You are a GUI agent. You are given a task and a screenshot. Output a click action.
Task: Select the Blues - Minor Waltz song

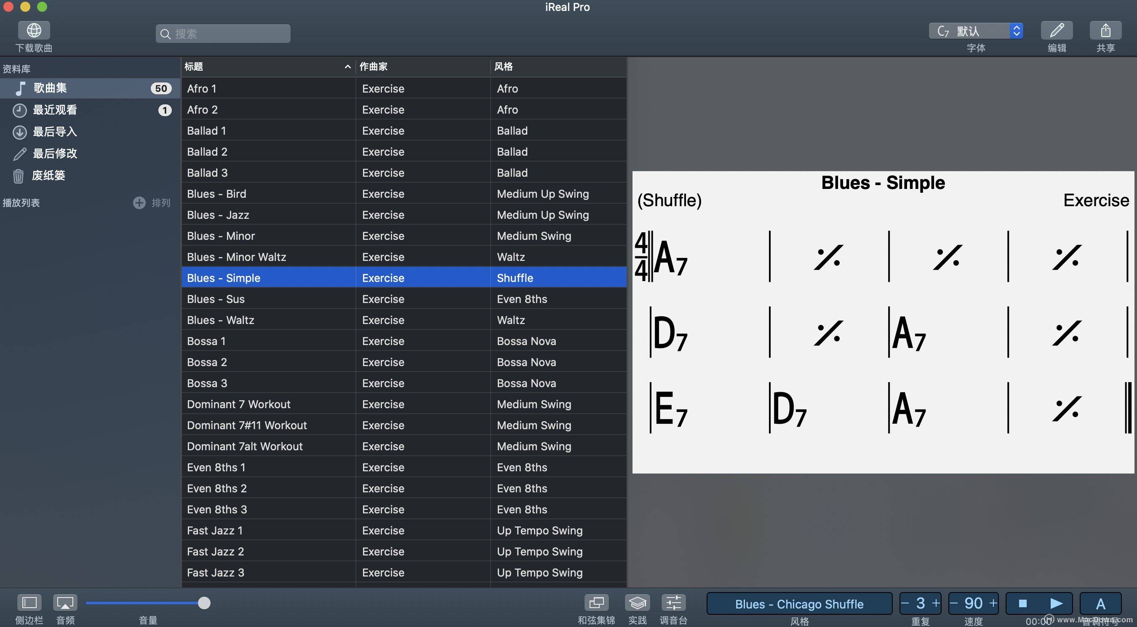[404, 257]
